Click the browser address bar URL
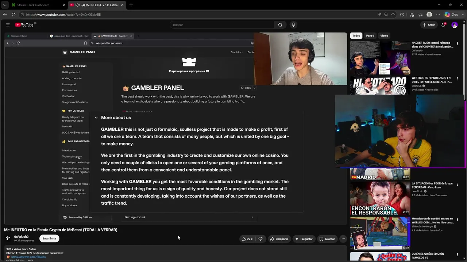The height and width of the screenshot is (262, 467). click(63, 15)
